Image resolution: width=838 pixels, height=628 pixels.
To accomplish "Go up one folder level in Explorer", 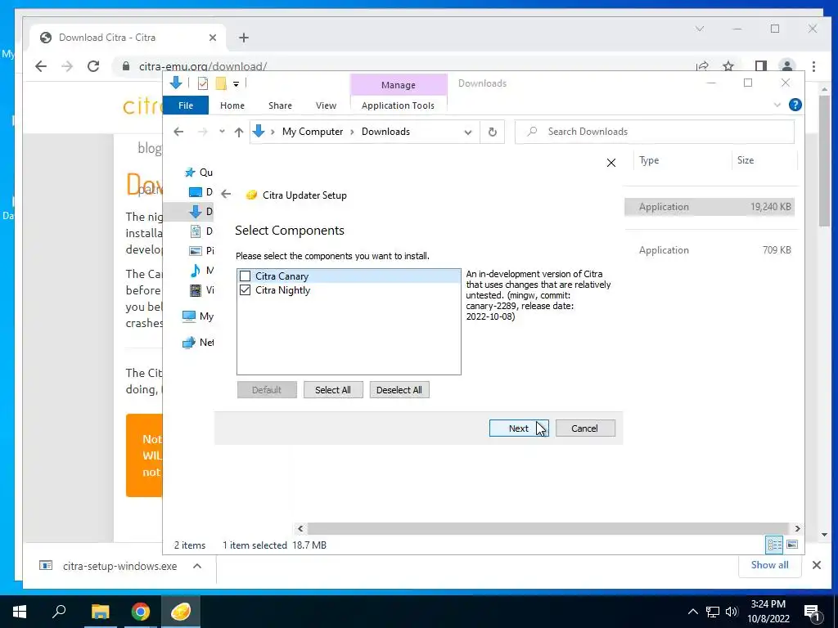I will coord(239,132).
